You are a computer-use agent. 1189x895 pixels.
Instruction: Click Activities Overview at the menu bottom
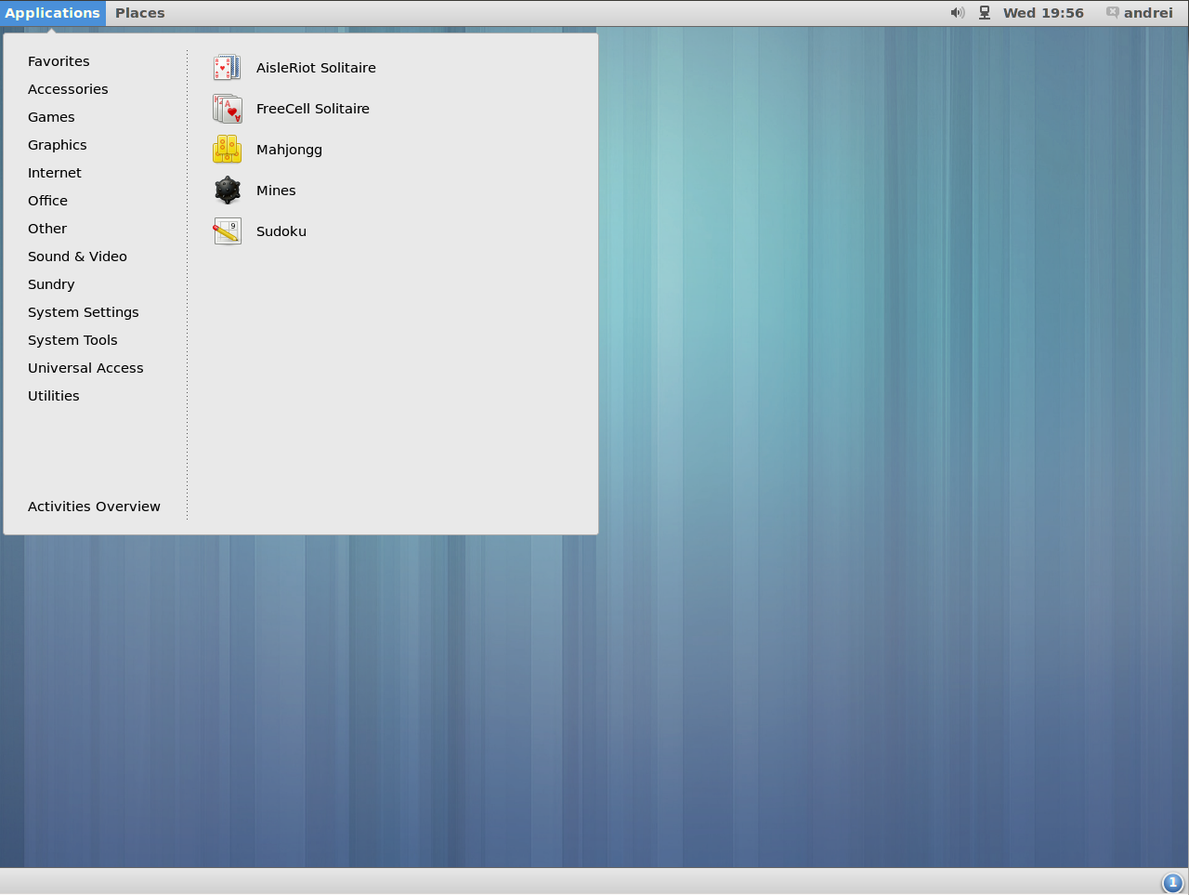pos(94,507)
